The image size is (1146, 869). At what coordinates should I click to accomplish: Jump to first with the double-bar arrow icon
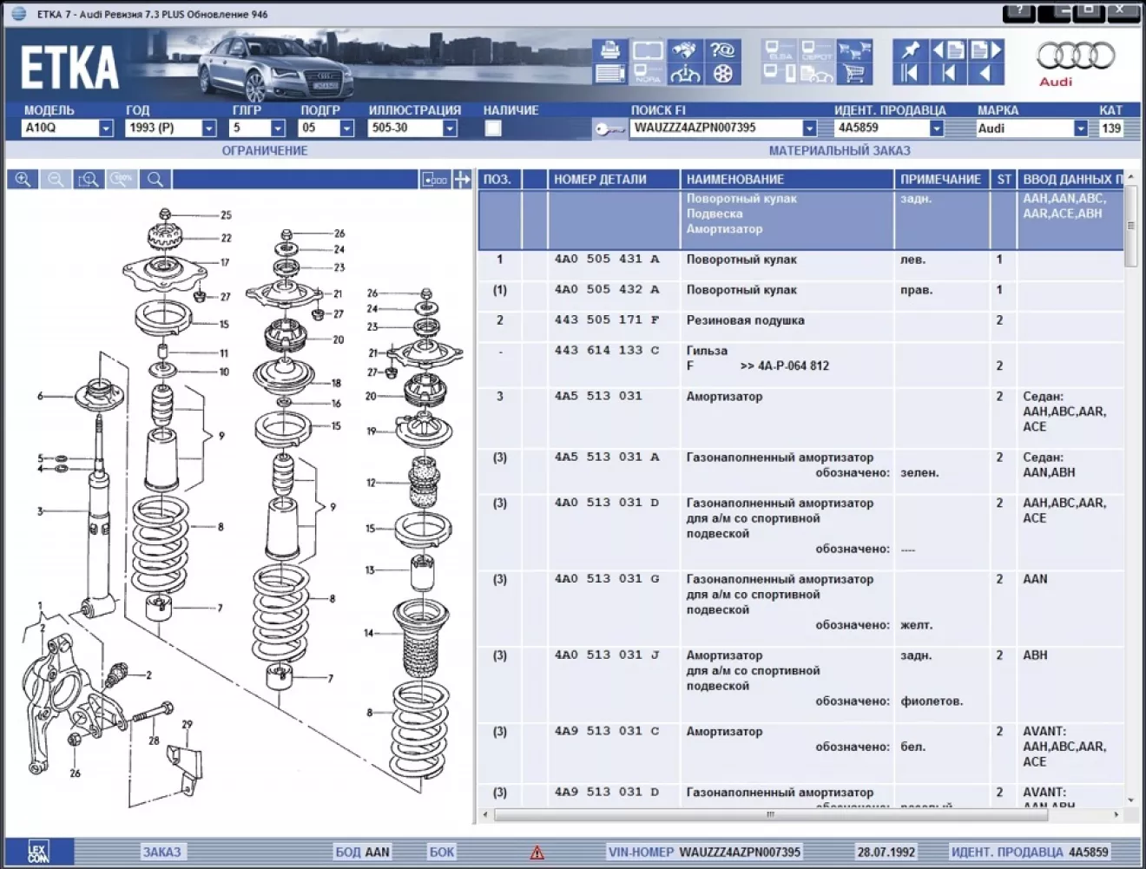tap(911, 74)
